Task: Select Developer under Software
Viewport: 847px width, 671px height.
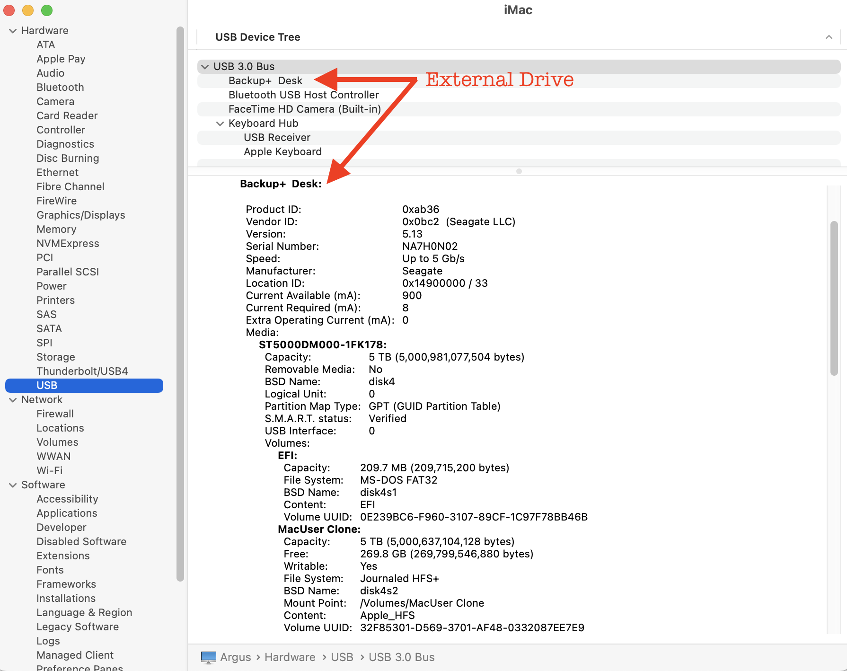Action: (x=62, y=528)
